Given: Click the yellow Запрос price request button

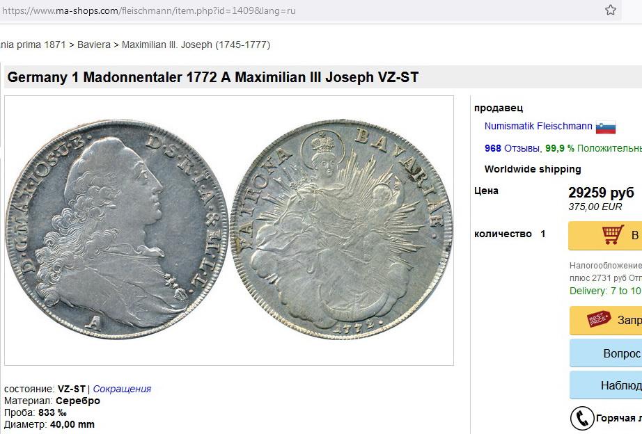Looking at the screenshot, I should tap(606, 320).
